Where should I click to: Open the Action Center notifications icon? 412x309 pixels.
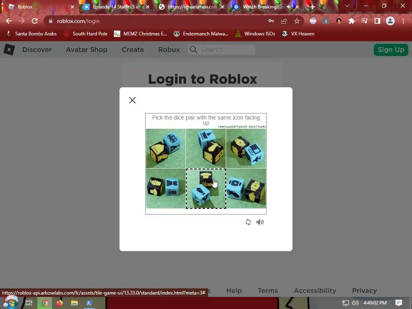tap(399, 303)
